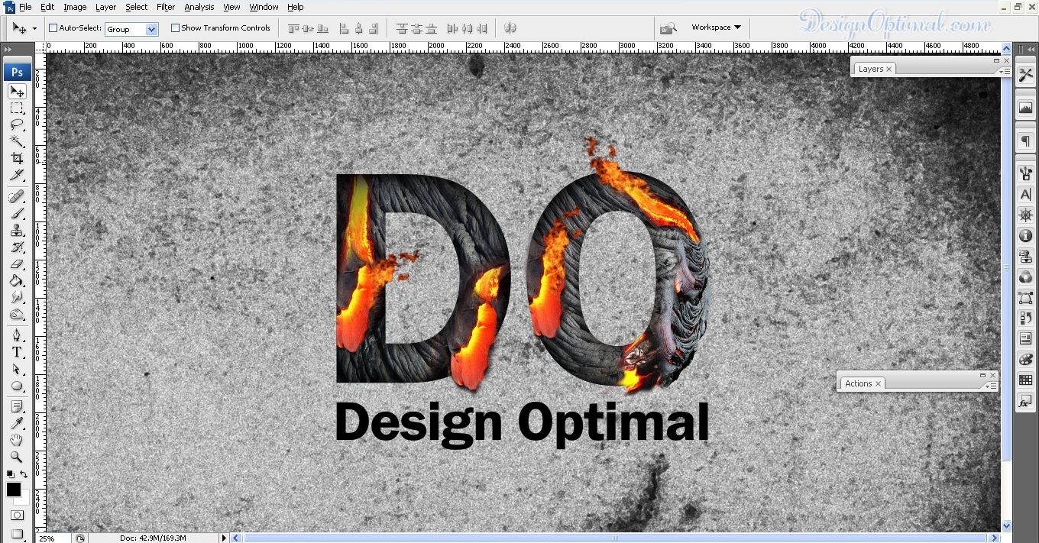1039x543 pixels.
Task: Select the Eraser tool
Action: [17, 264]
